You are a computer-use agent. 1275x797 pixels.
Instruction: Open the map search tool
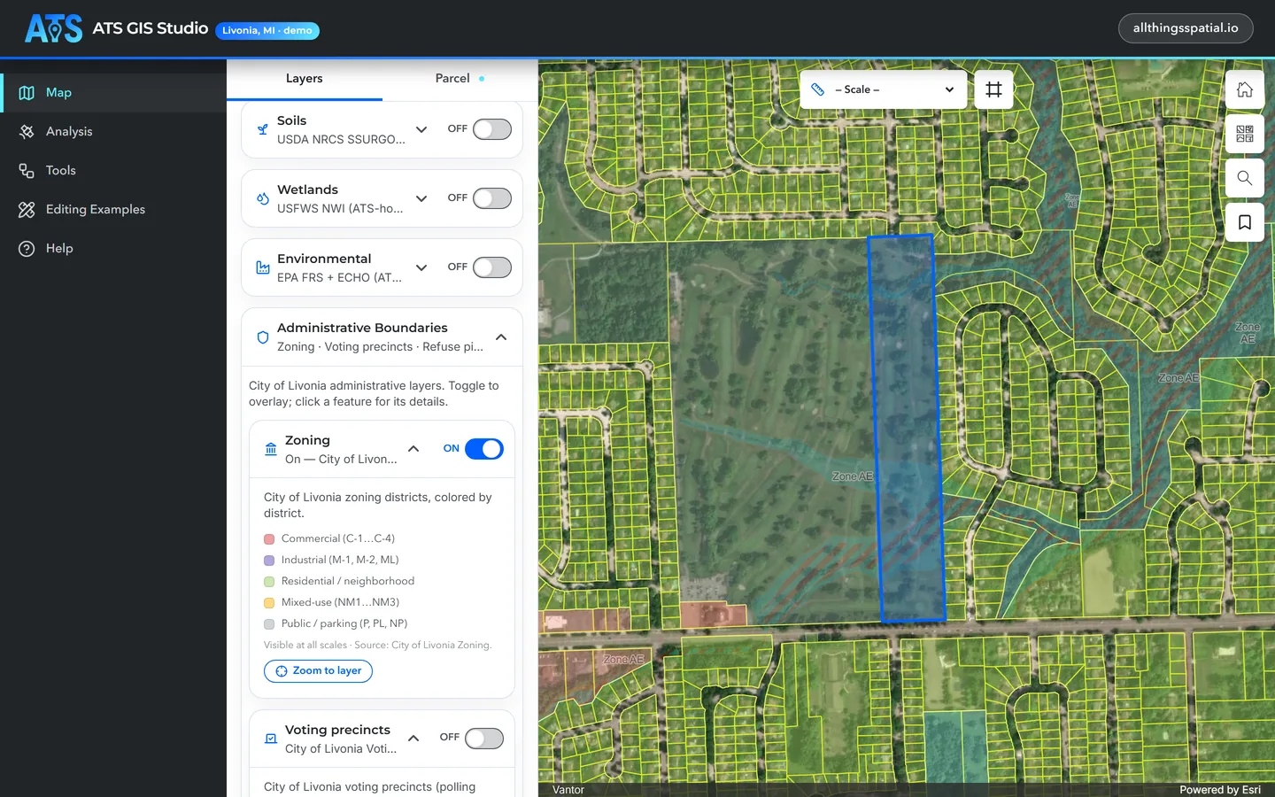1245,178
